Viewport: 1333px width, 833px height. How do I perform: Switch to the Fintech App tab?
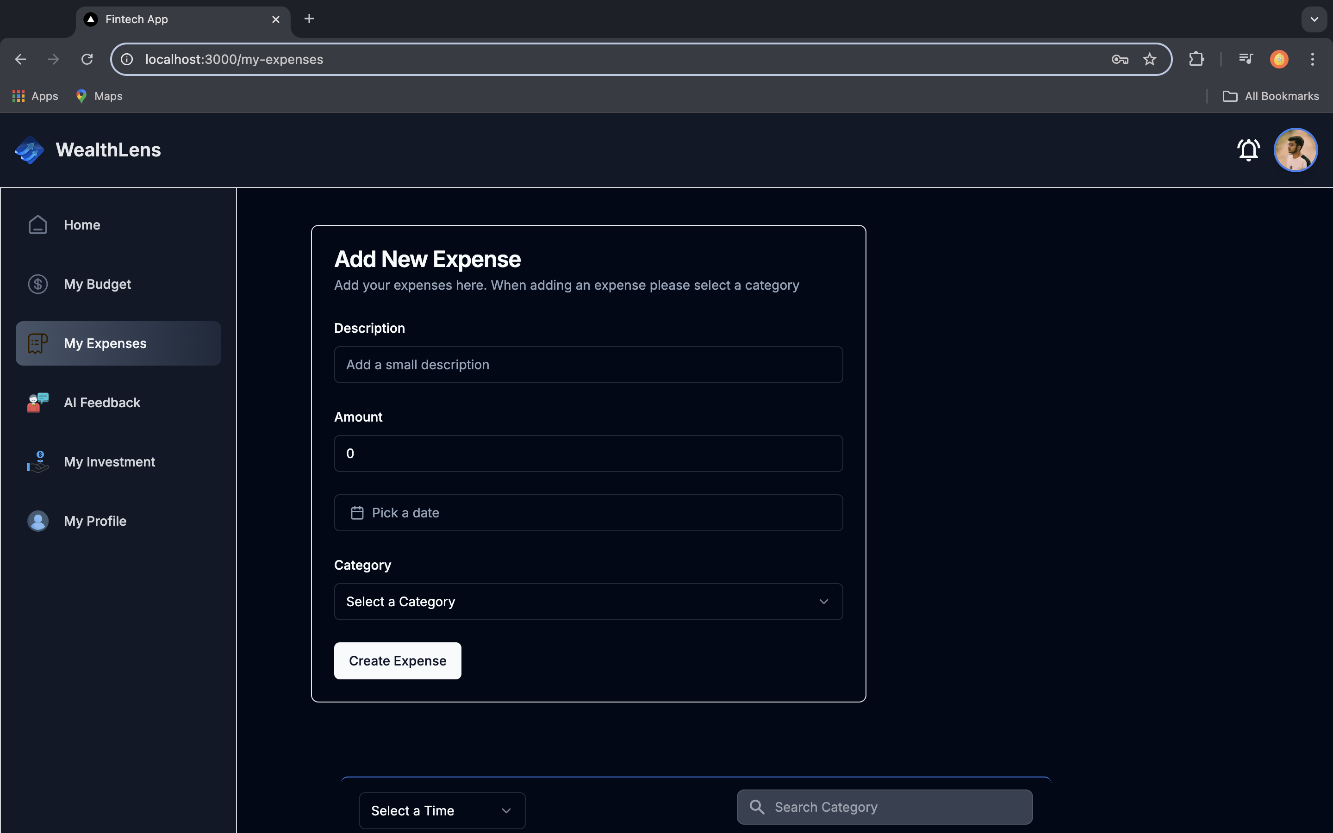182,19
